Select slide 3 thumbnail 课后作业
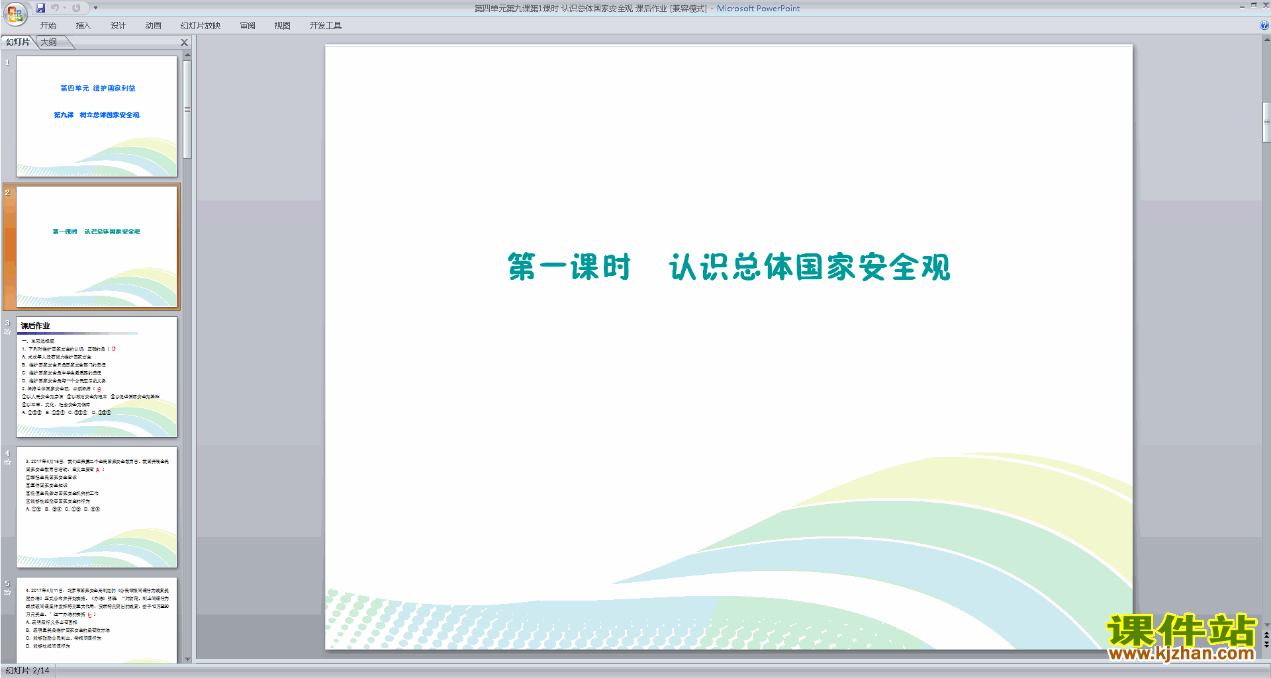Viewport: 1271px width, 678px height. (x=97, y=376)
